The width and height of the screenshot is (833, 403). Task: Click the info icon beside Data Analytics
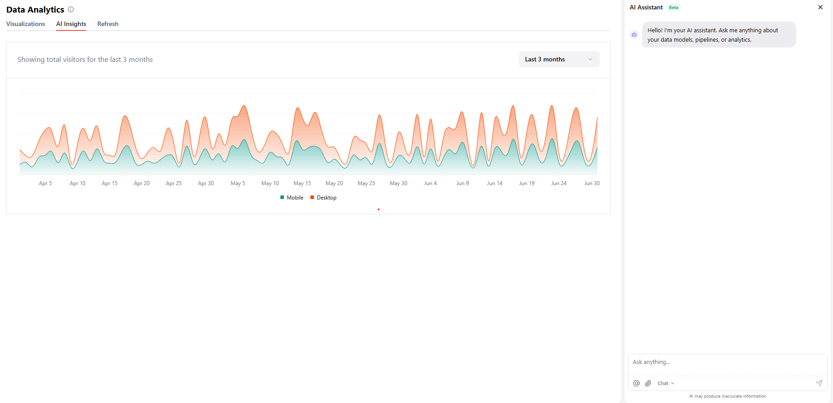pyautogui.click(x=71, y=9)
